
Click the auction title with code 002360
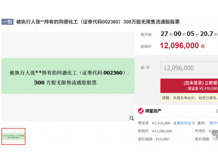[98, 22]
